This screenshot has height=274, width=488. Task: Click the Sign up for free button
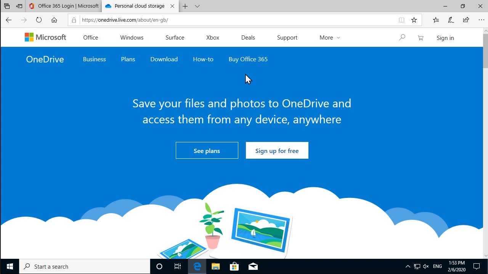[x=277, y=151]
